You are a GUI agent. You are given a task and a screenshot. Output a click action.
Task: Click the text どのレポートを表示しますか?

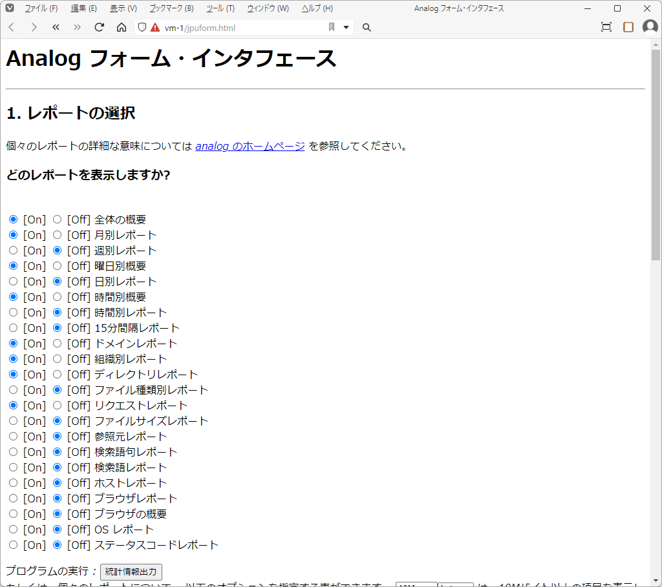88,174
